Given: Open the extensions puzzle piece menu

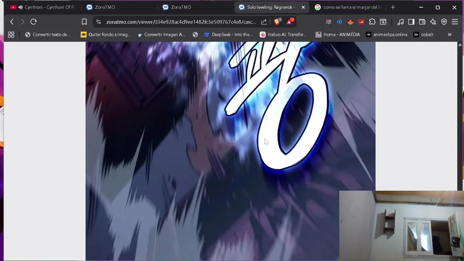Looking at the screenshot, I should tap(372, 22).
